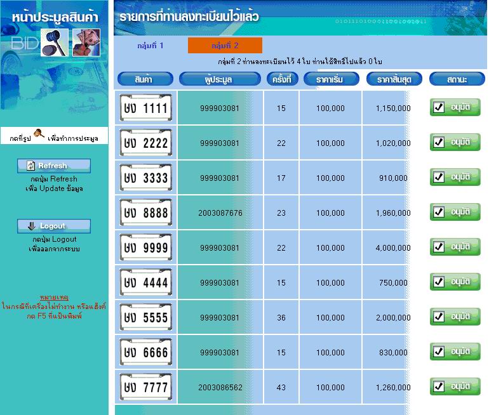
Task: Click the small gavel icon in instructions
Action: click(39, 135)
